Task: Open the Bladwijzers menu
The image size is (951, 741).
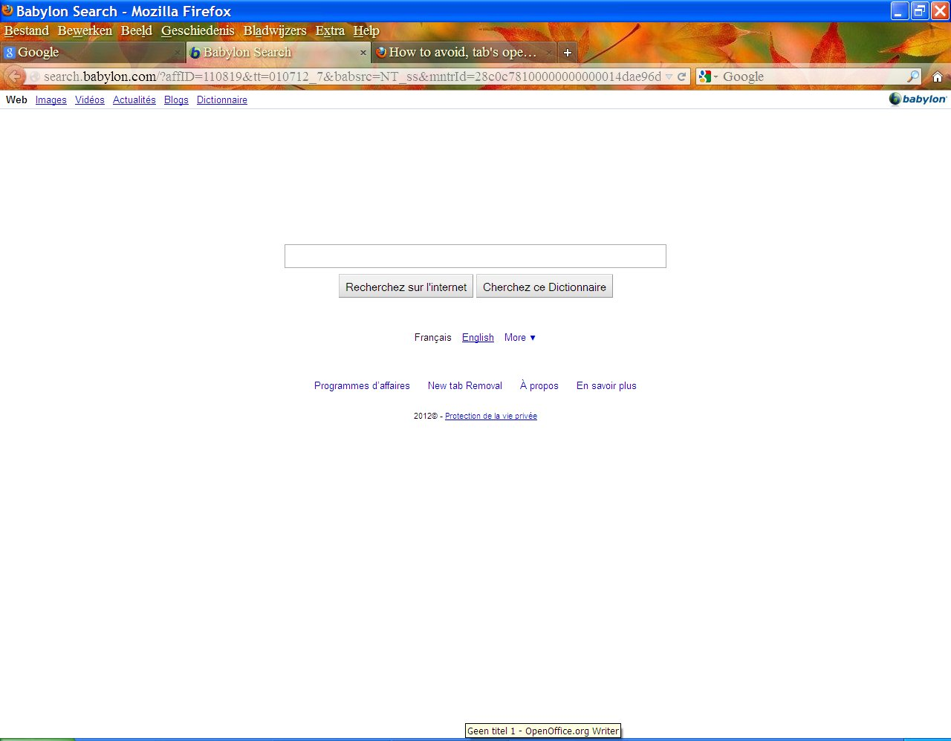Action: (x=275, y=30)
